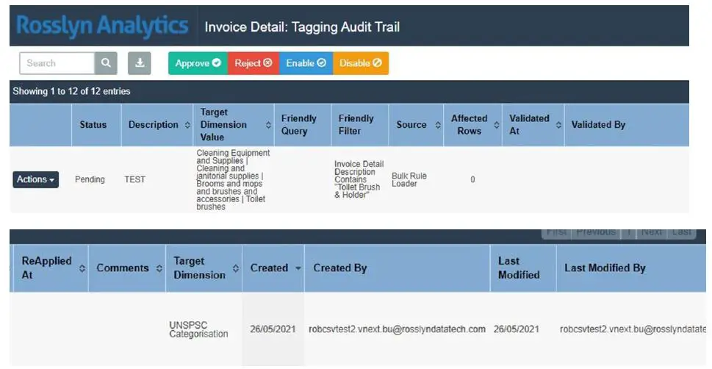
Task: Click the affected rows value 0
Action: 472,179
